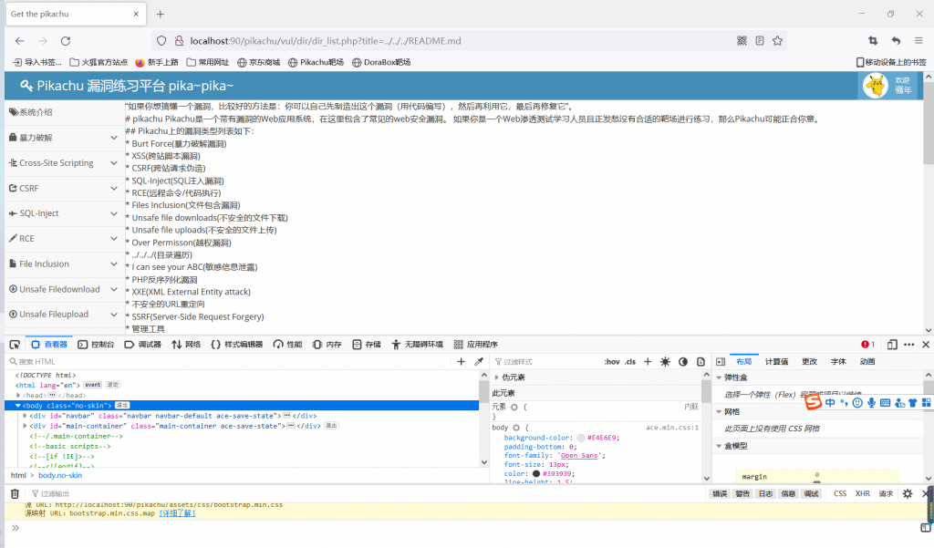Open Firefox application hamburger menu
The height and width of the screenshot is (548, 934).
click(918, 40)
